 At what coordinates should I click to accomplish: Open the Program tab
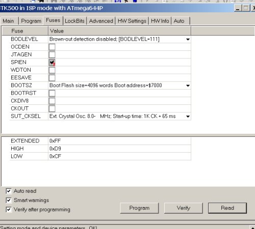tap(31, 21)
